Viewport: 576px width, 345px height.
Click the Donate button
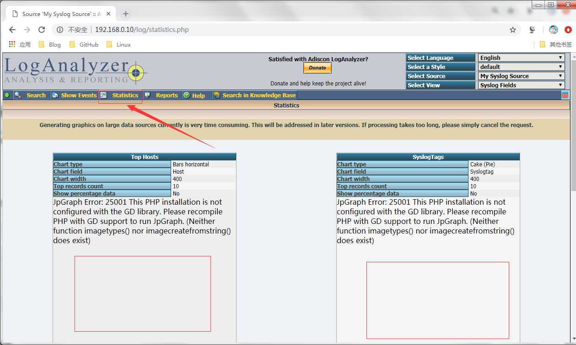coord(318,68)
